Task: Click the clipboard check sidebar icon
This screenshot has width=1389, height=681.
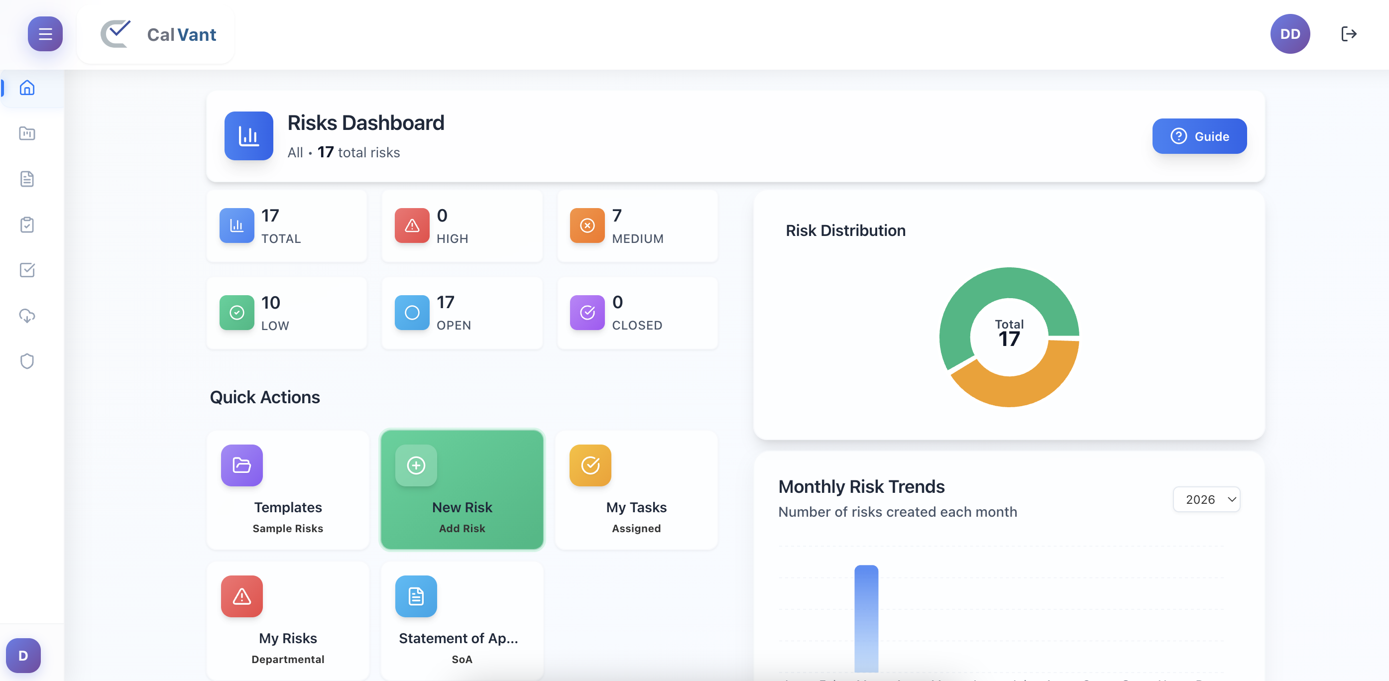Action: click(27, 225)
